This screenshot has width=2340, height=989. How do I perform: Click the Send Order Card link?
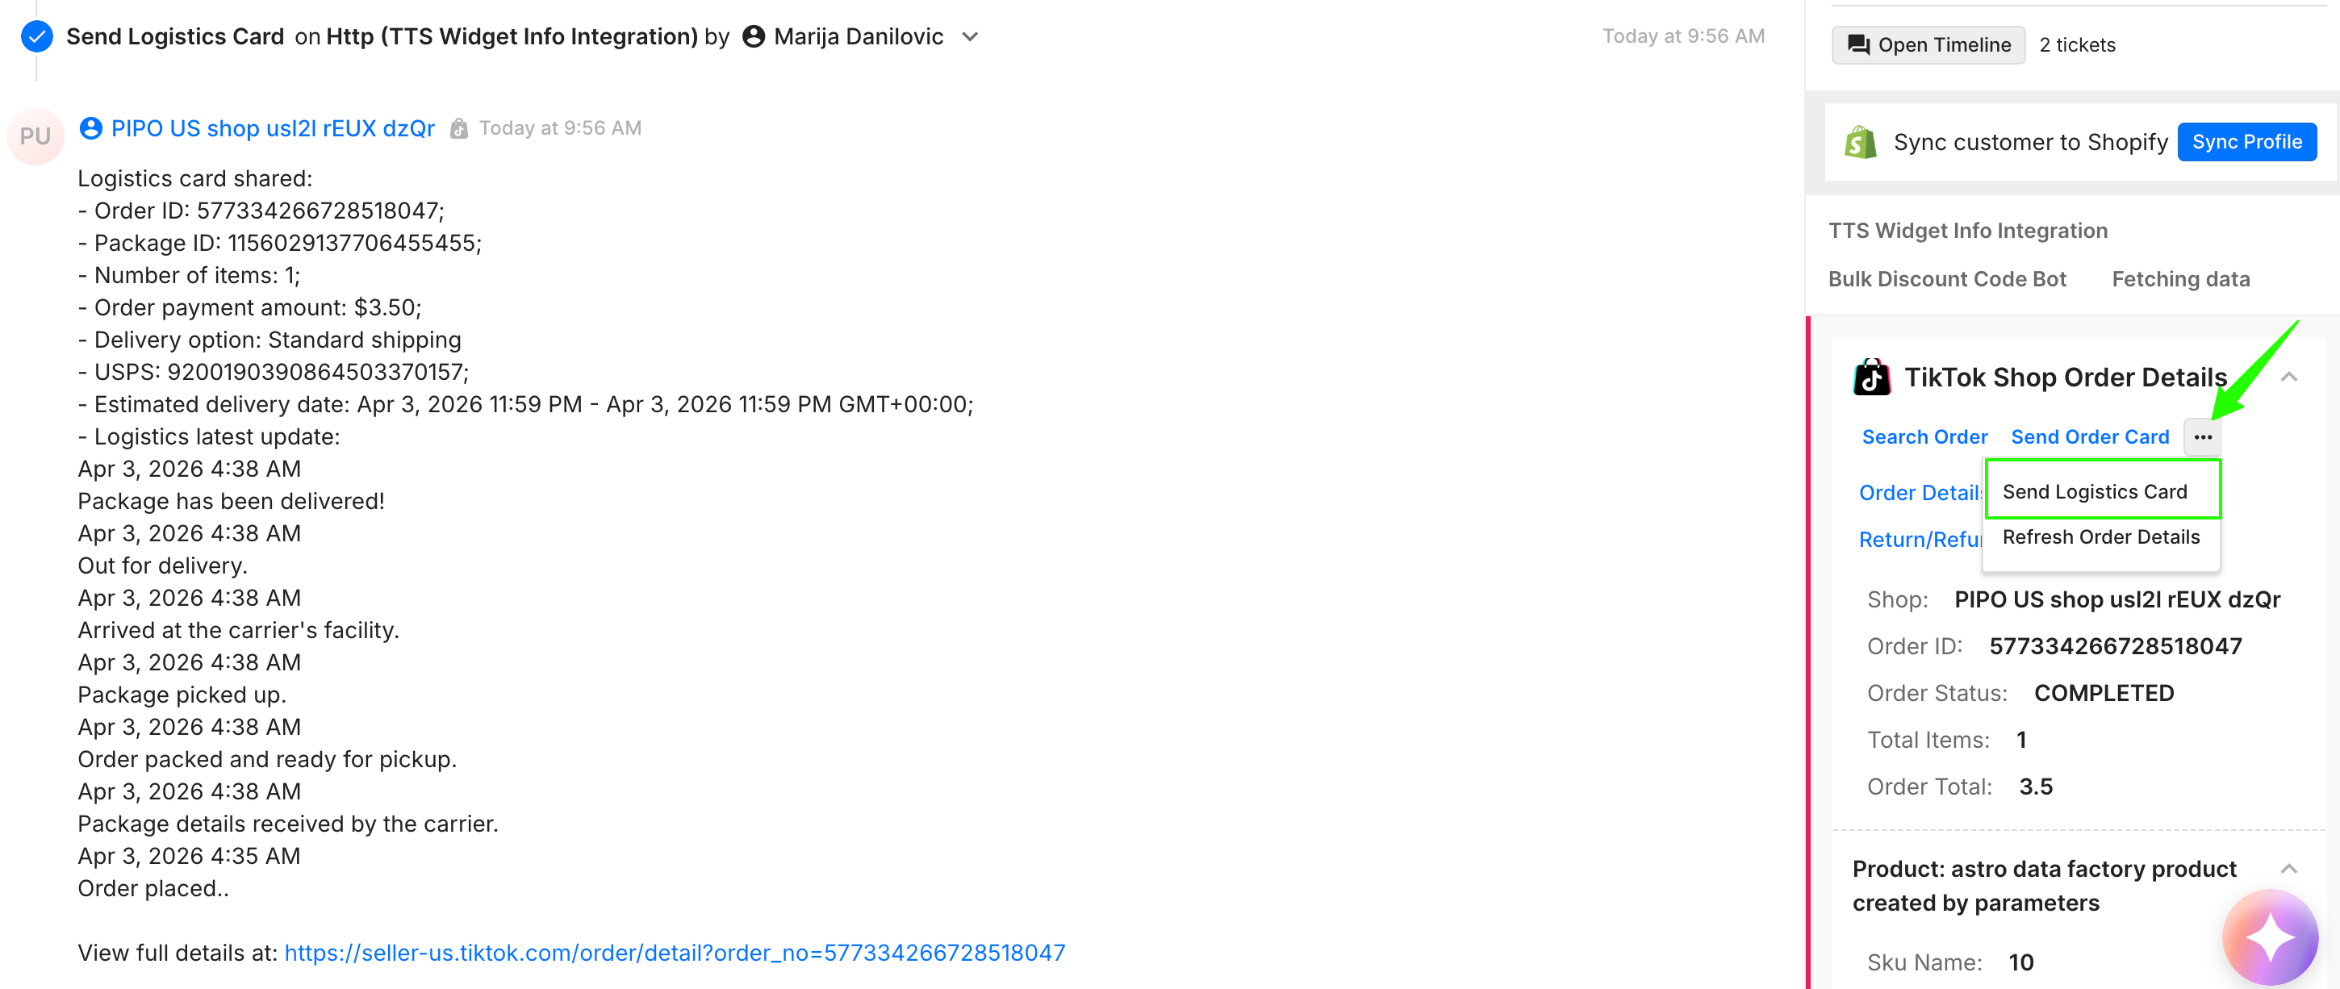[x=2089, y=437]
